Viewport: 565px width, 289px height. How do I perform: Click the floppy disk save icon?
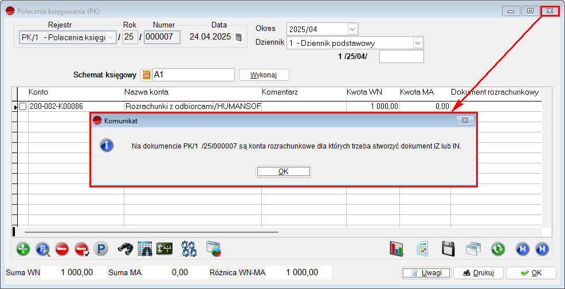tap(448, 249)
